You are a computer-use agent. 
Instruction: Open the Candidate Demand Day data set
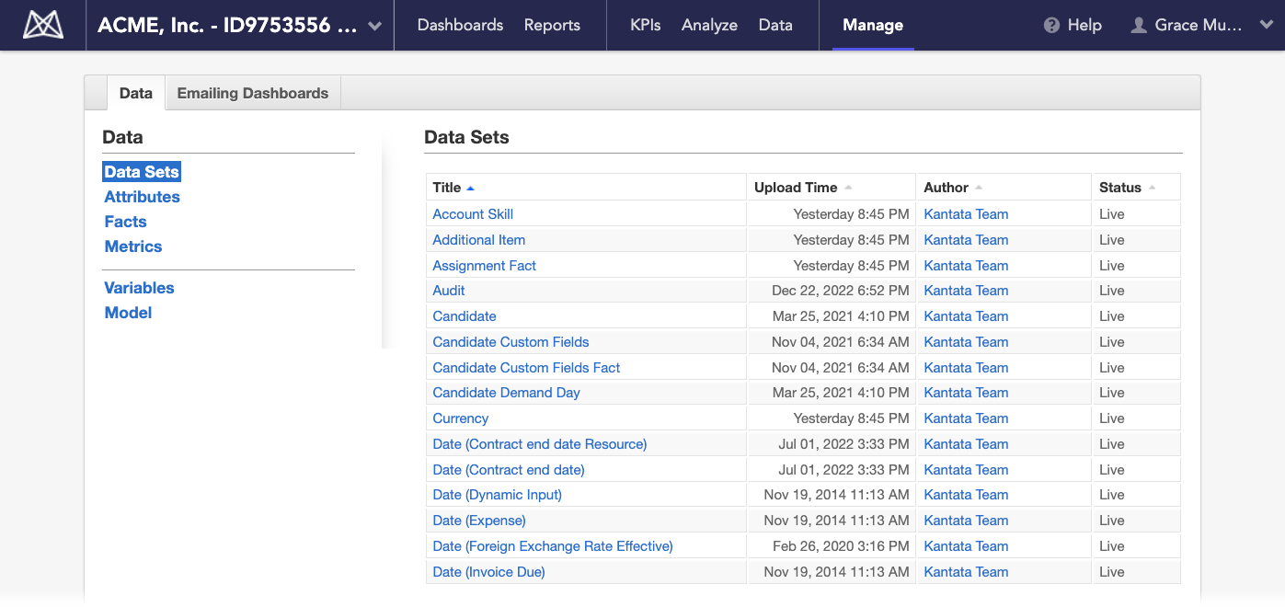pyautogui.click(x=506, y=393)
